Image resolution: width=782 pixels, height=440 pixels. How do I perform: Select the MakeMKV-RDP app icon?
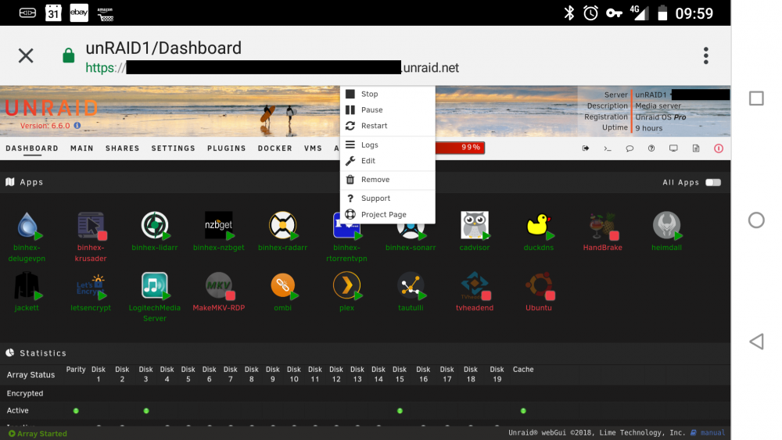(218, 285)
